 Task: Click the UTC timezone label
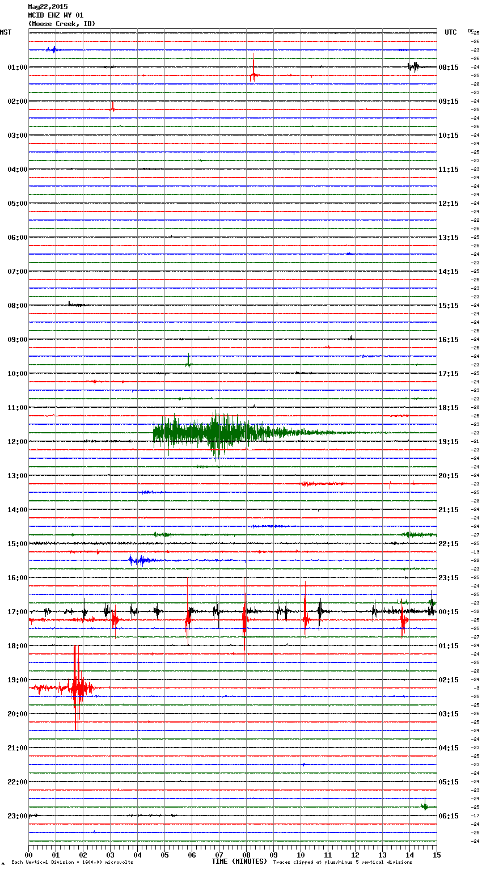(x=450, y=32)
